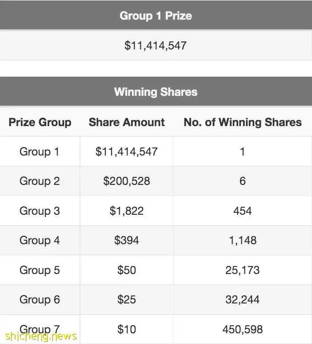The image size is (312, 344).
Task: Click the $200,528 share amount cell
Action: click(127, 181)
